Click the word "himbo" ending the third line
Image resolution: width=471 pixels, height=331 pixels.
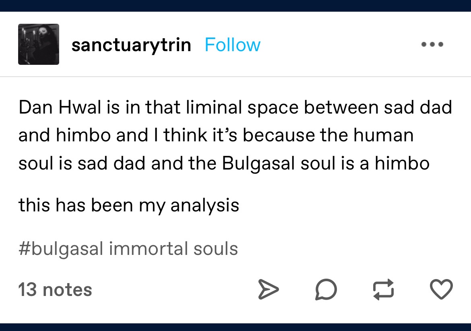pos(402,163)
